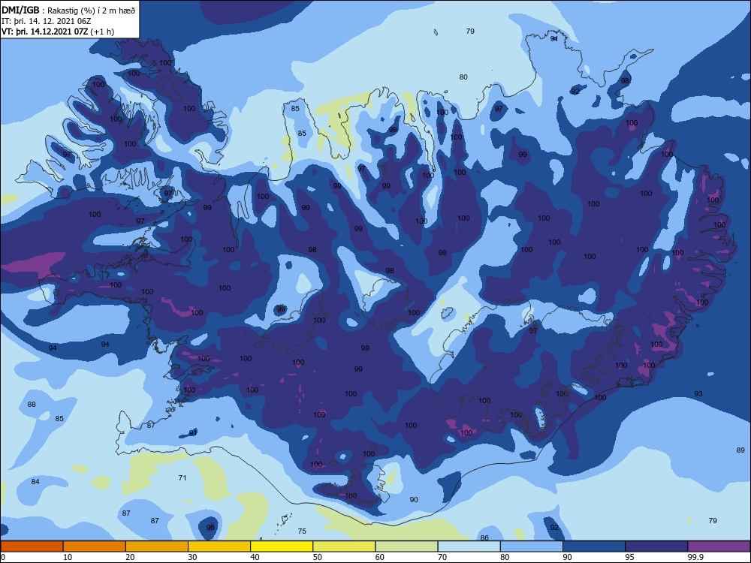Click the humidity value 88 on the map
751x563 pixels.
(32, 404)
